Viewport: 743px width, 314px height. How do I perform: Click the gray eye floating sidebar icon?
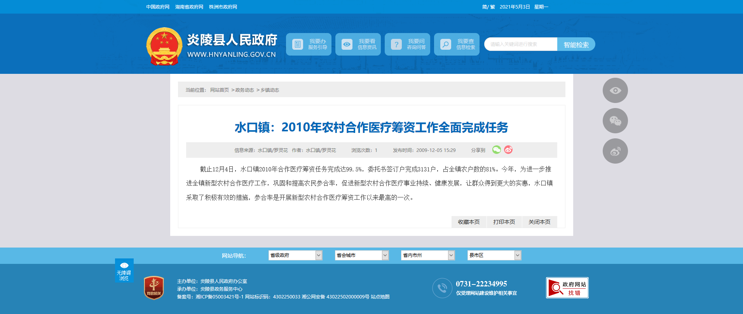(x=615, y=91)
